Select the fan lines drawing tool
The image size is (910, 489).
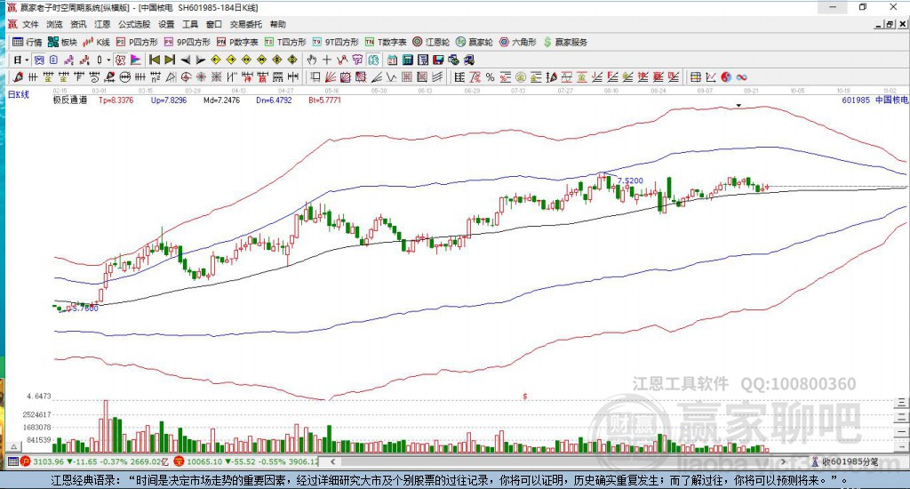[x=331, y=76]
